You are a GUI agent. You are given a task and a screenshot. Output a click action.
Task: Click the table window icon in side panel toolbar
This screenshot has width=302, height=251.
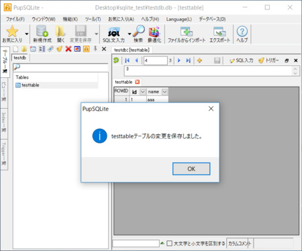coord(33,49)
